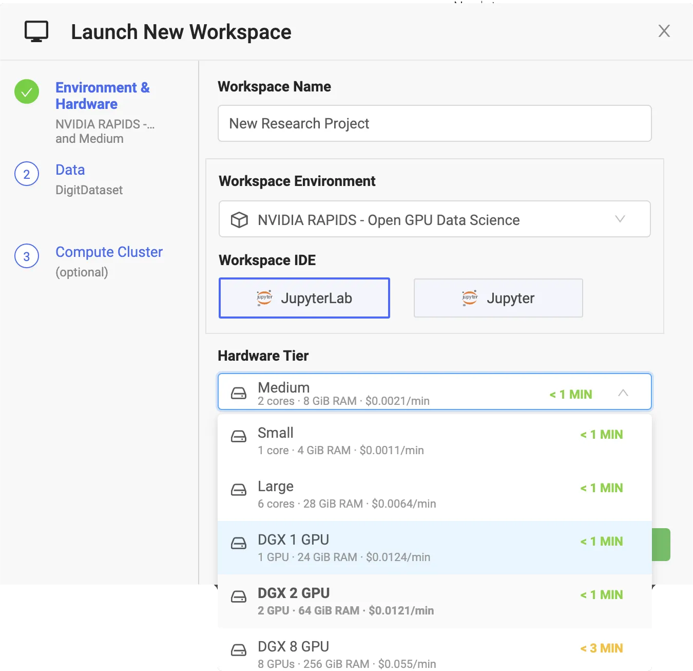
Task: Click the green checkmark step icon
Action: coord(27,92)
